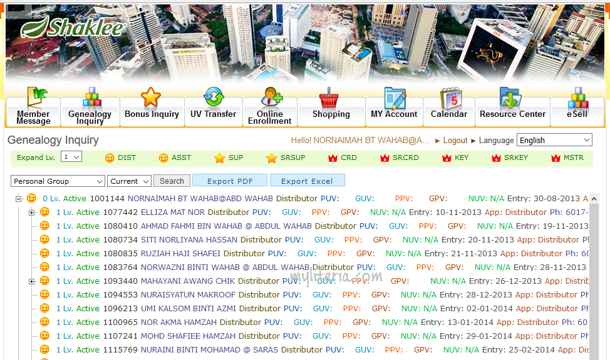The width and height of the screenshot is (610, 360).
Task: Open Genealogy Inquiry blocks icon
Action: pyautogui.click(x=92, y=97)
